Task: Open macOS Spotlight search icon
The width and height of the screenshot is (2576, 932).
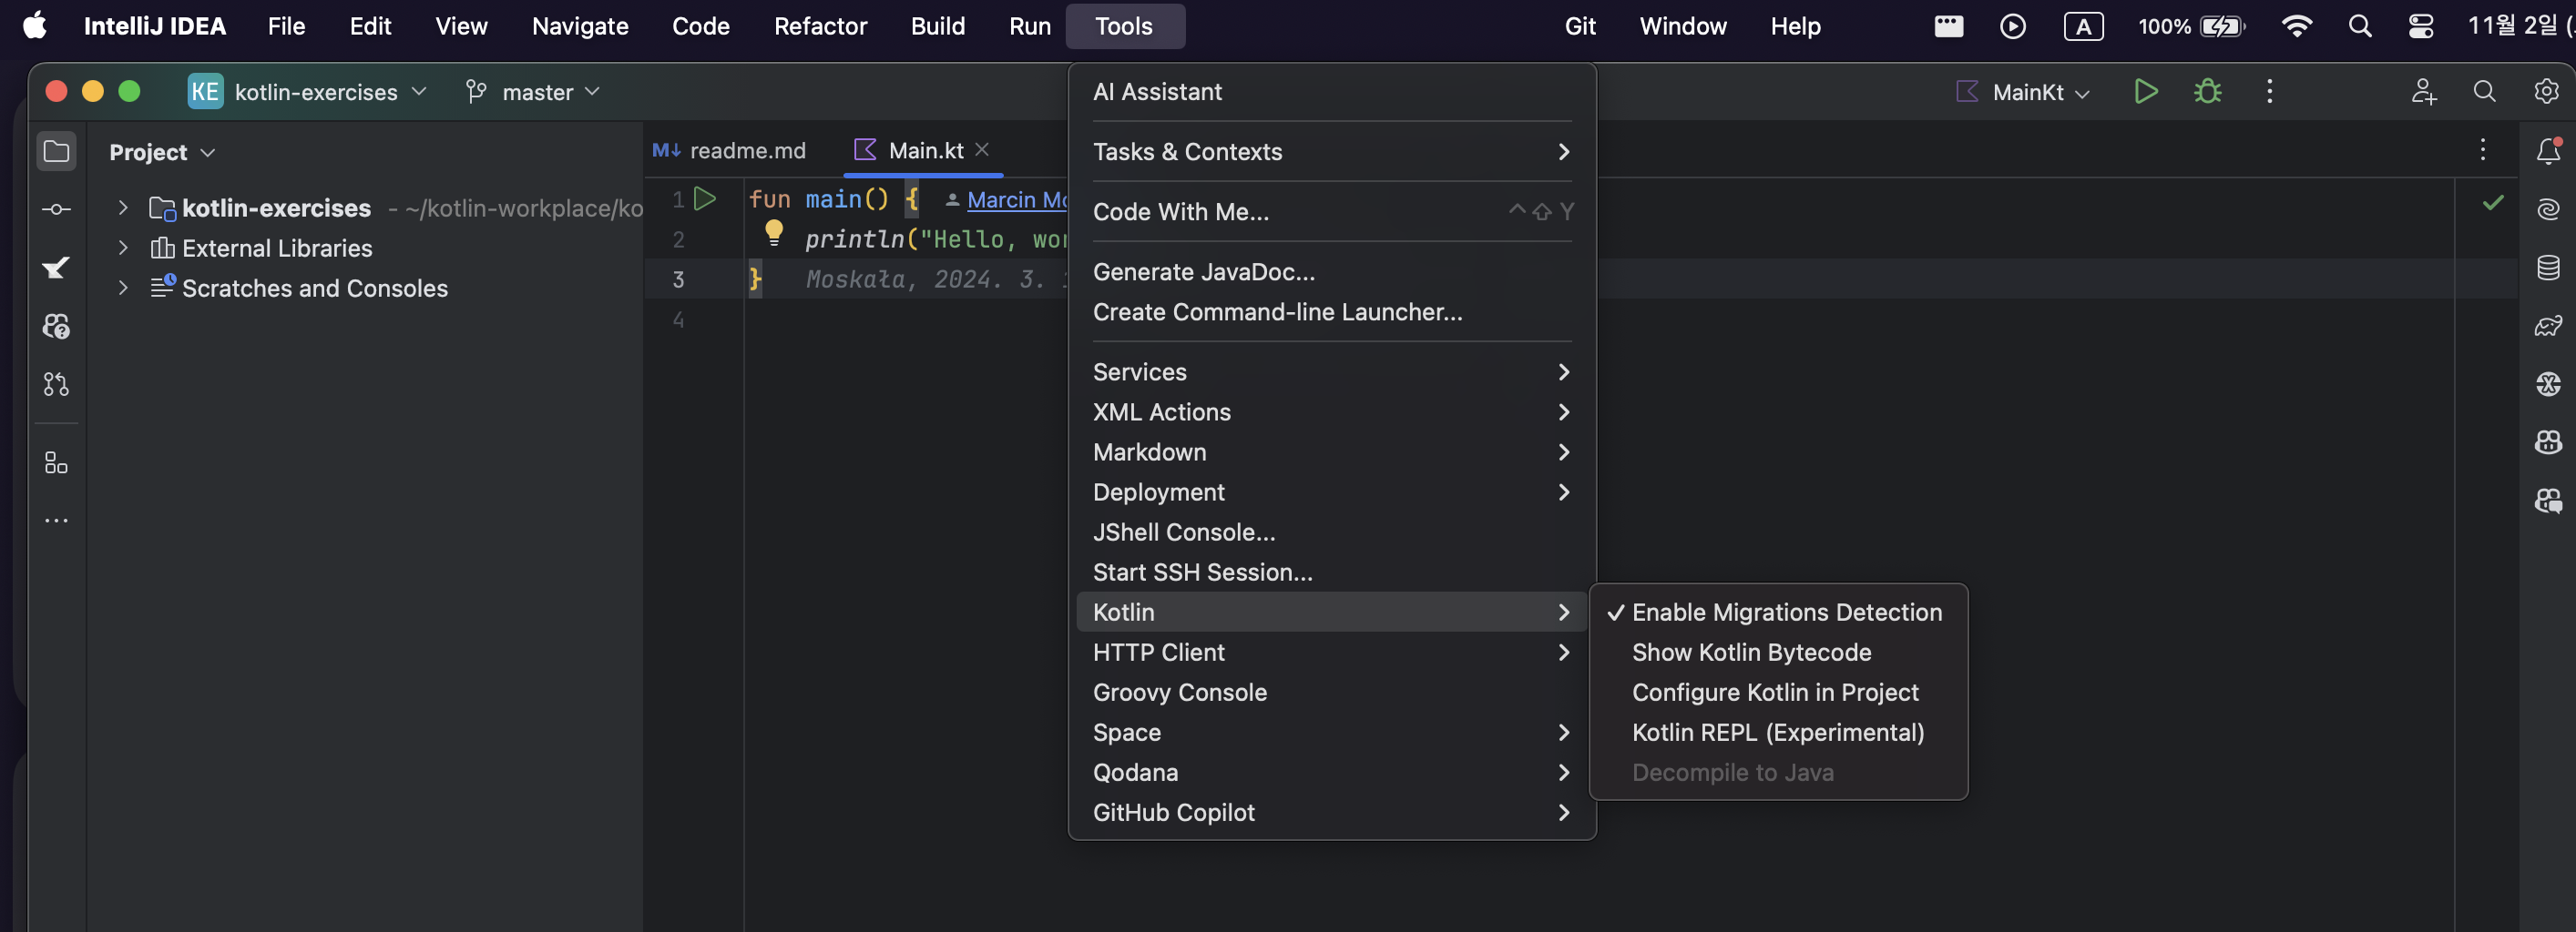Action: 2359,26
